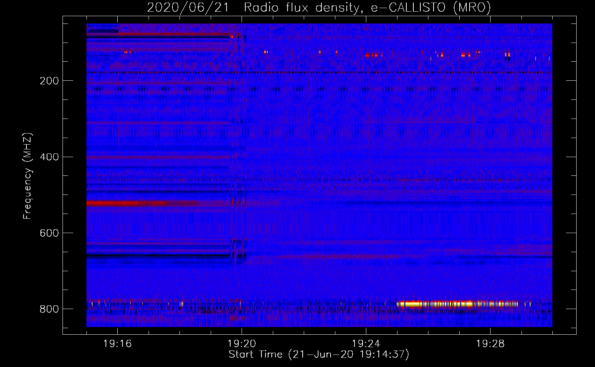The width and height of the screenshot is (595, 367).
Task: Click the 600 frequency tick label
Action: [x=49, y=233]
